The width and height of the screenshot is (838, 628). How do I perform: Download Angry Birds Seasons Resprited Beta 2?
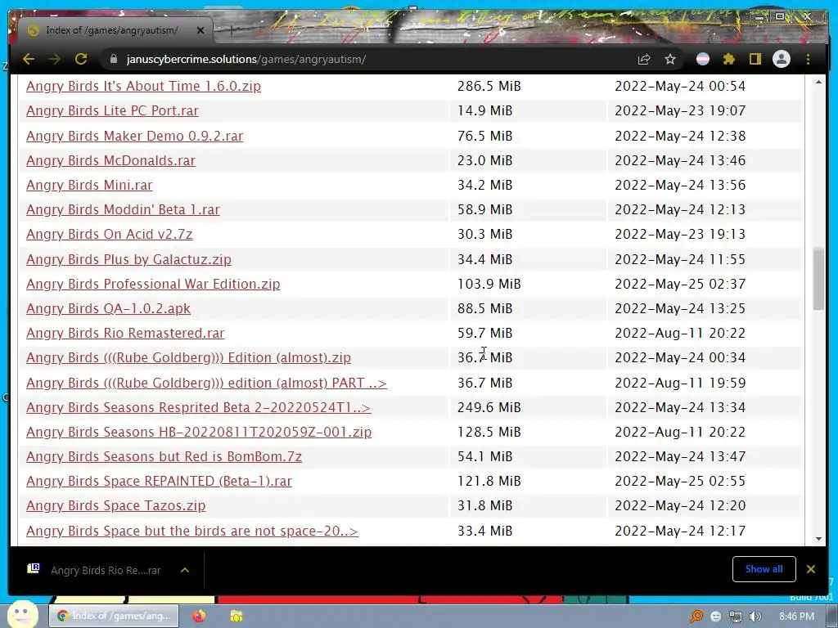point(198,407)
